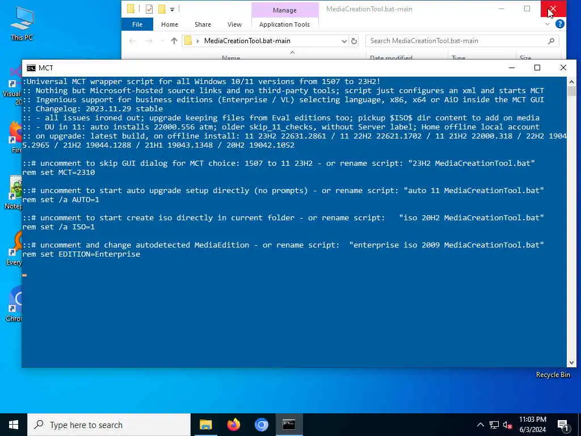The width and height of the screenshot is (581, 436).
Task: Open Chrome from the taskbar
Action: (x=261, y=425)
